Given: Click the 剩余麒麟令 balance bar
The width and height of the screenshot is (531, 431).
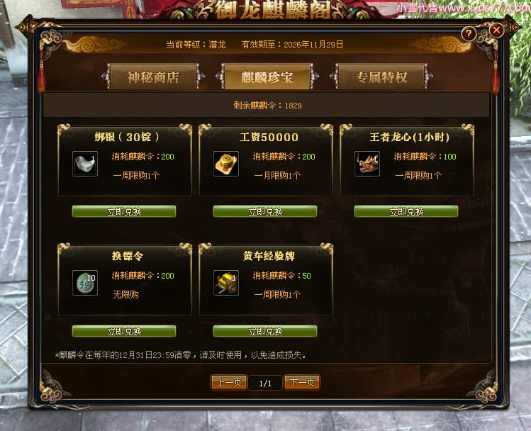Looking at the screenshot, I should (266, 106).
